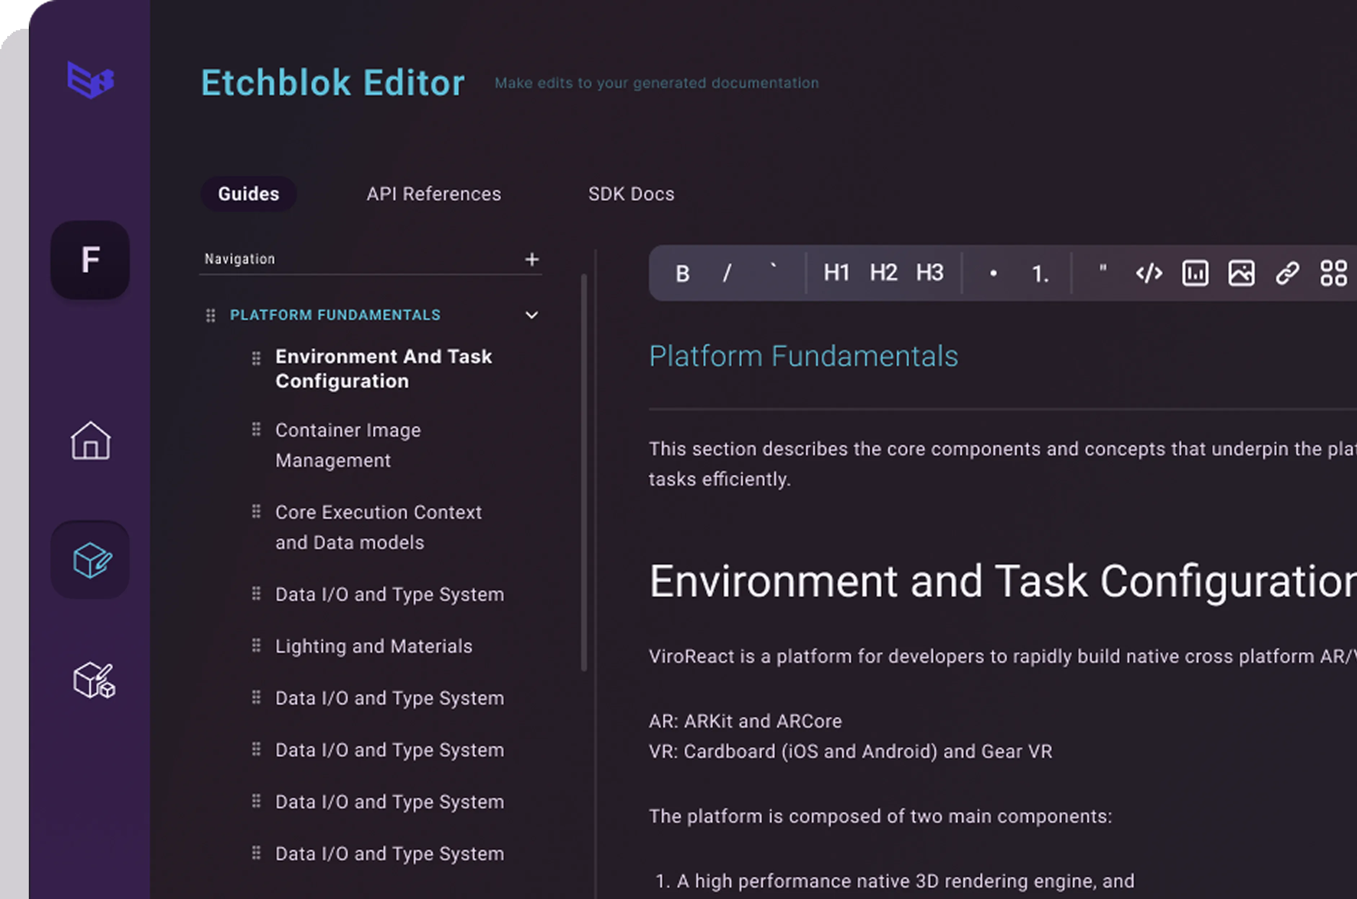Screen dimensions: 1357x899
Task: Collapse the Platform Fundamentals section
Action: tap(531, 315)
